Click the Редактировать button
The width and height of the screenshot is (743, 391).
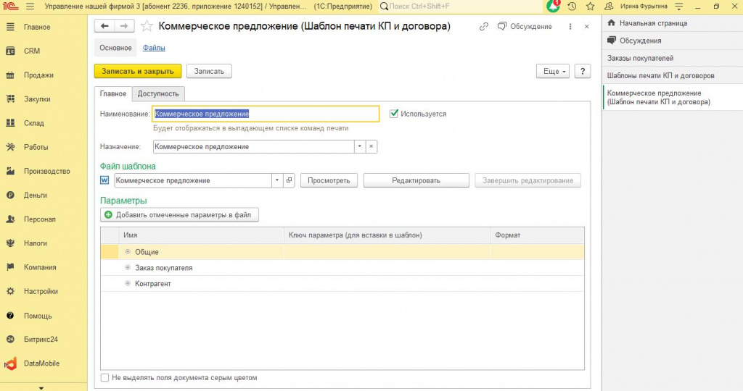click(x=416, y=180)
